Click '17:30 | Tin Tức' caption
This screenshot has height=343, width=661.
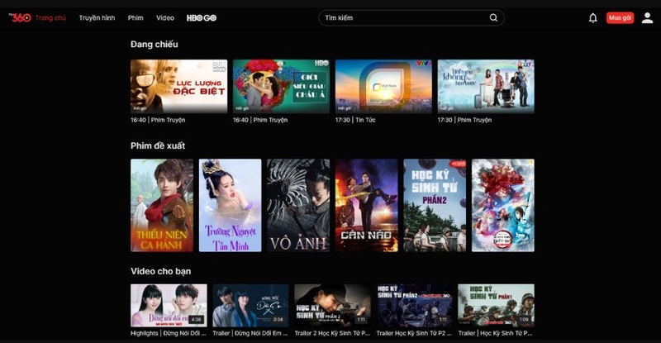(355, 120)
